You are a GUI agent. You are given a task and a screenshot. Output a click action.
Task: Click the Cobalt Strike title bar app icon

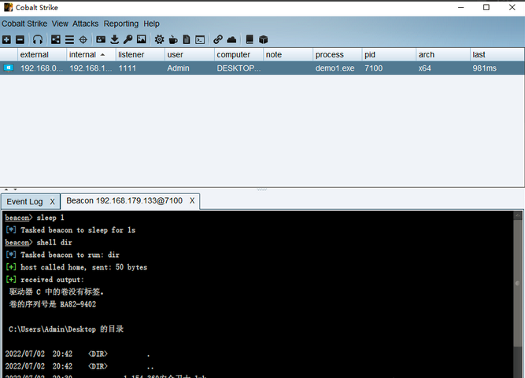click(x=8, y=7)
